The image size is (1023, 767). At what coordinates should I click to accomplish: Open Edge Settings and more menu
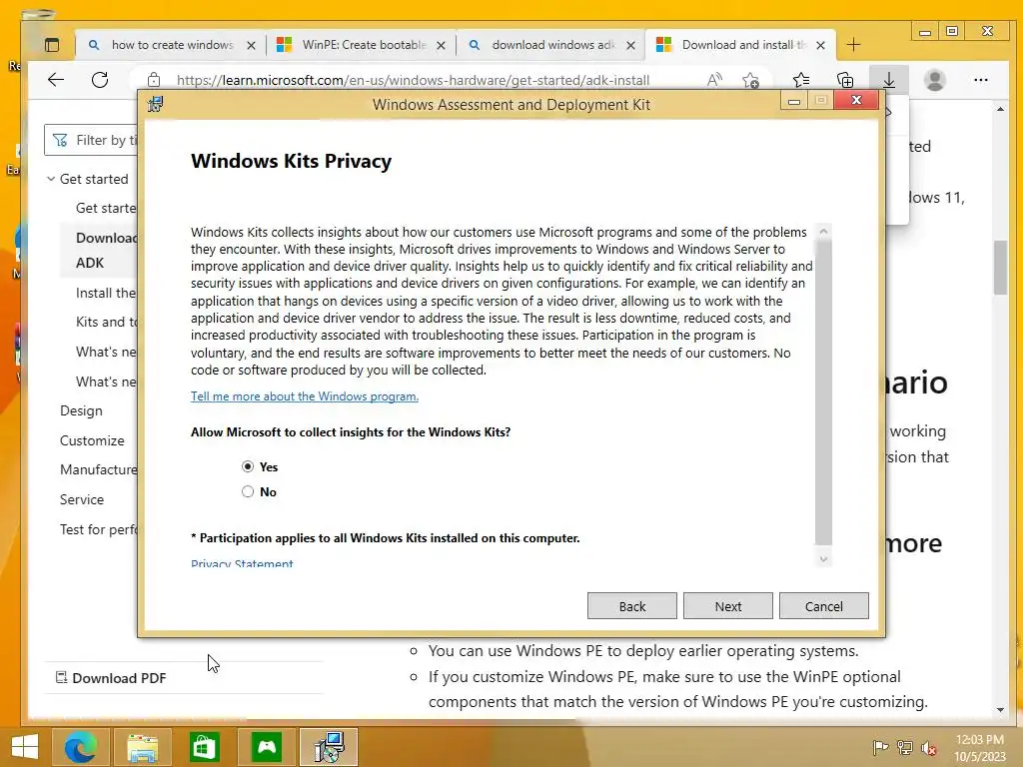(981, 80)
